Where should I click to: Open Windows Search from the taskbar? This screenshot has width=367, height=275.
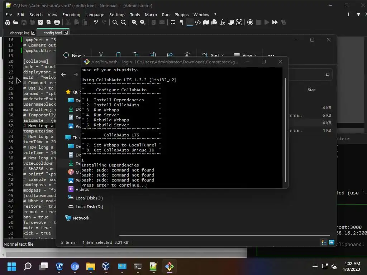pos(28,266)
